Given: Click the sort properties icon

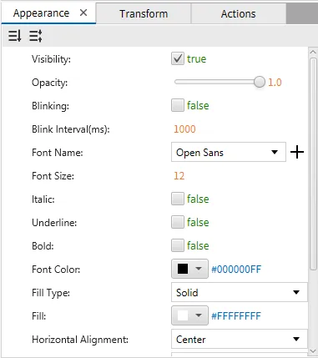Looking at the screenshot, I should click(14, 36).
